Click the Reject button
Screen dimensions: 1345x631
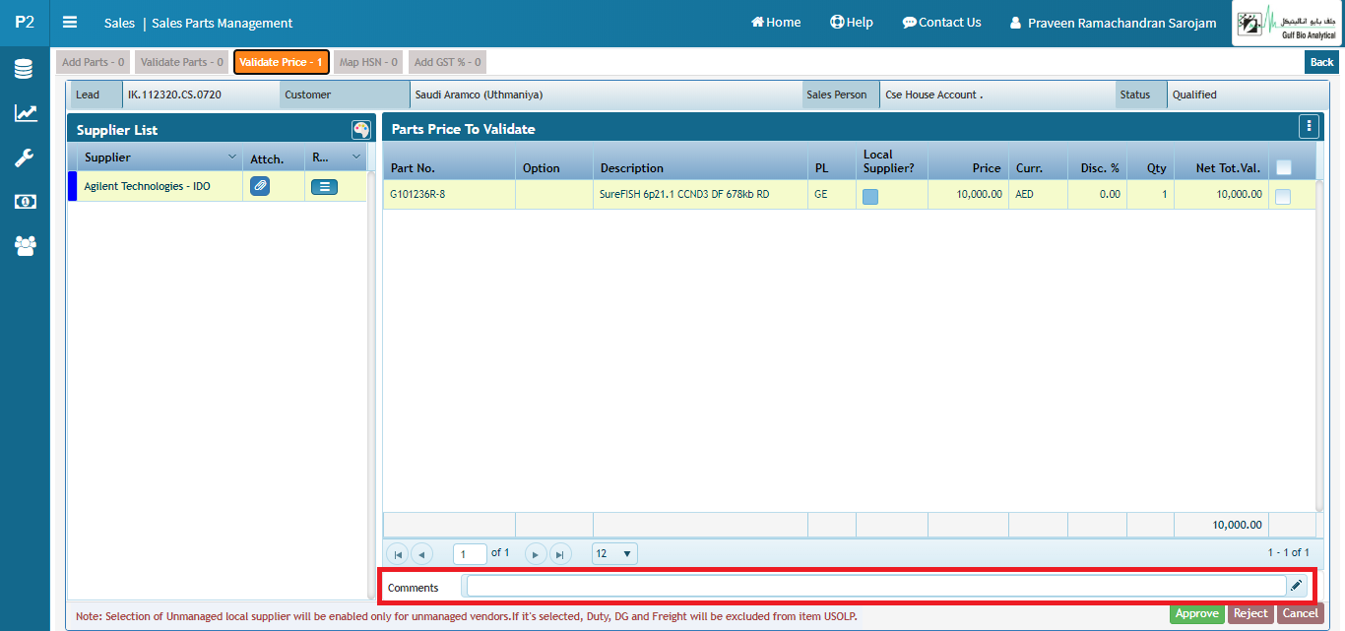[x=1250, y=613]
